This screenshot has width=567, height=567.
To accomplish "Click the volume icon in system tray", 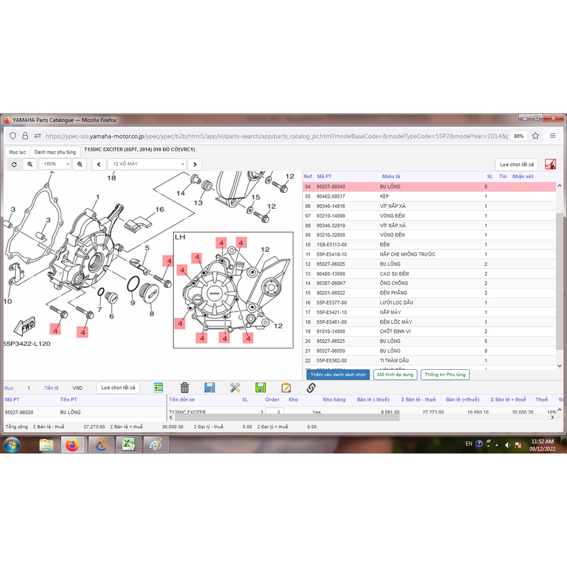I will (x=507, y=445).
